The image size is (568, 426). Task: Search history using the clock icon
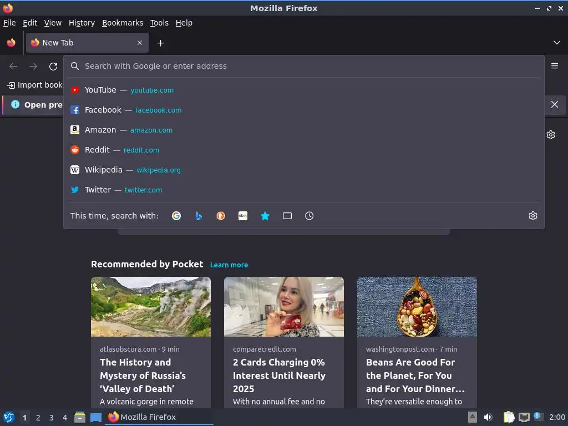click(310, 216)
